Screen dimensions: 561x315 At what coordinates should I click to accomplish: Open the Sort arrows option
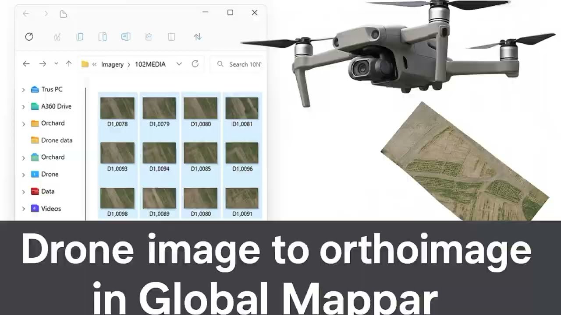(198, 37)
